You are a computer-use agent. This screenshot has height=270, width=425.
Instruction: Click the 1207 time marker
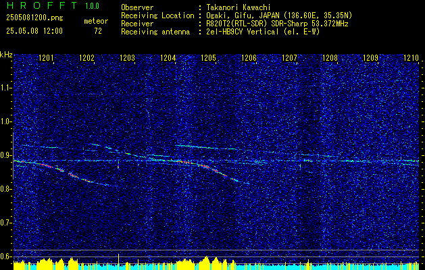pyautogui.click(x=289, y=57)
